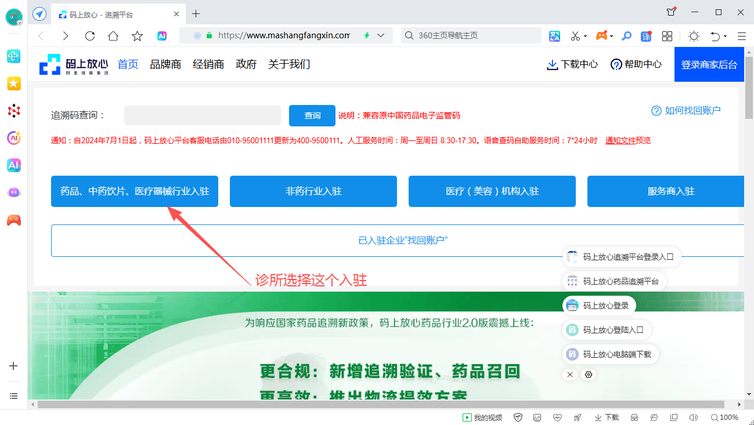Viewport: 754px width, 425px height.
Task: Bookmark this page with the star icon
Action: [137, 36]
